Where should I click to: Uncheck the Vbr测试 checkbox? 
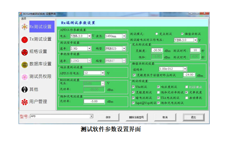pos(133,87)
